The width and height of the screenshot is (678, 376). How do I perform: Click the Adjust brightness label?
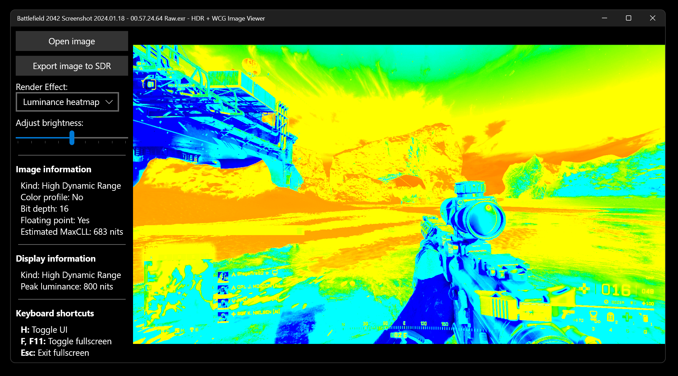[50, 123]
